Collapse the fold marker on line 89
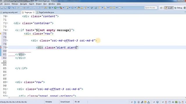Screen dimensions: 186x104 [7, 82]
